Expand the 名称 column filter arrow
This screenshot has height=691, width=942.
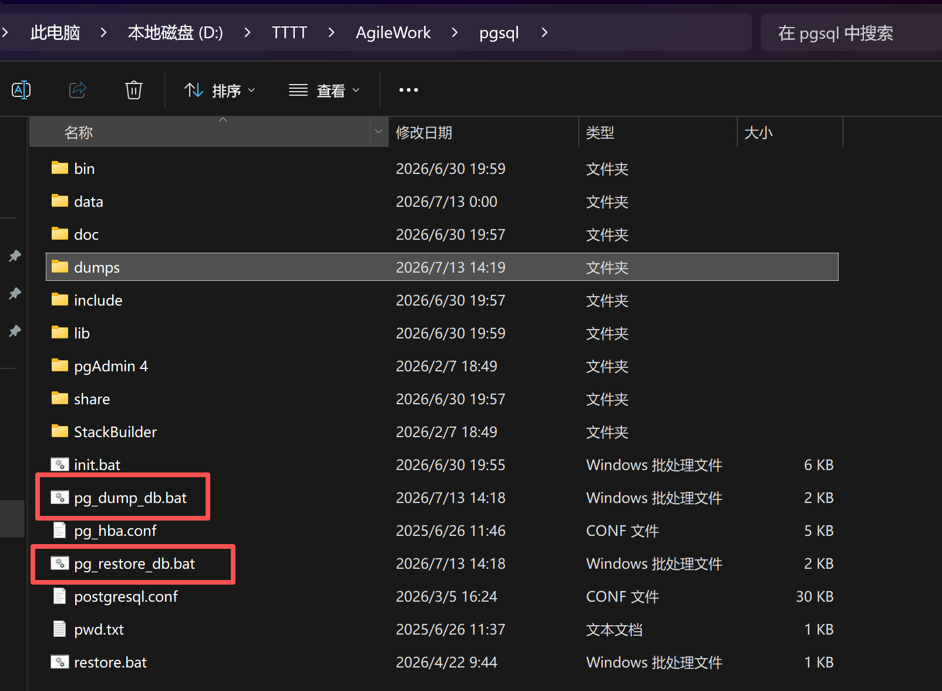[379, 132]
